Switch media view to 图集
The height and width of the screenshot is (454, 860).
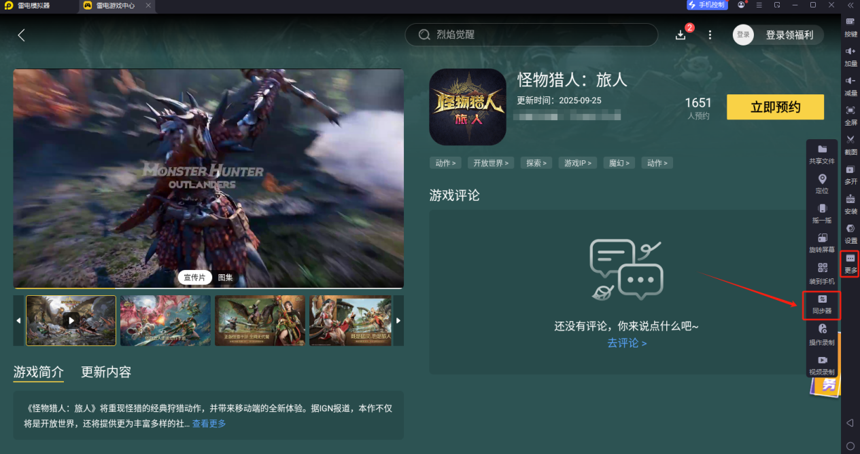pyautogui.click(x=224, y=278)
